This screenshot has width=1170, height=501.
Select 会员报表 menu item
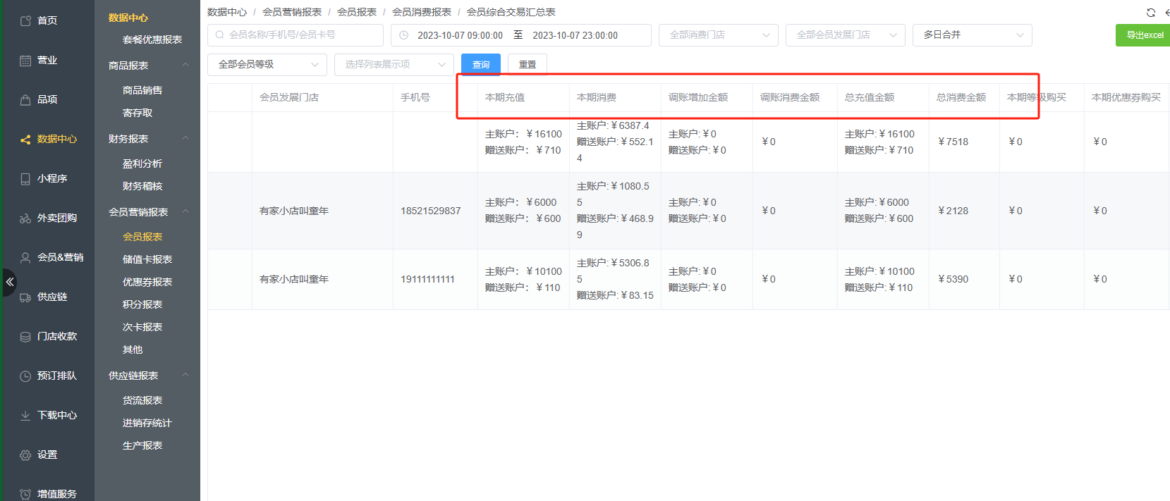pos(142,237)
